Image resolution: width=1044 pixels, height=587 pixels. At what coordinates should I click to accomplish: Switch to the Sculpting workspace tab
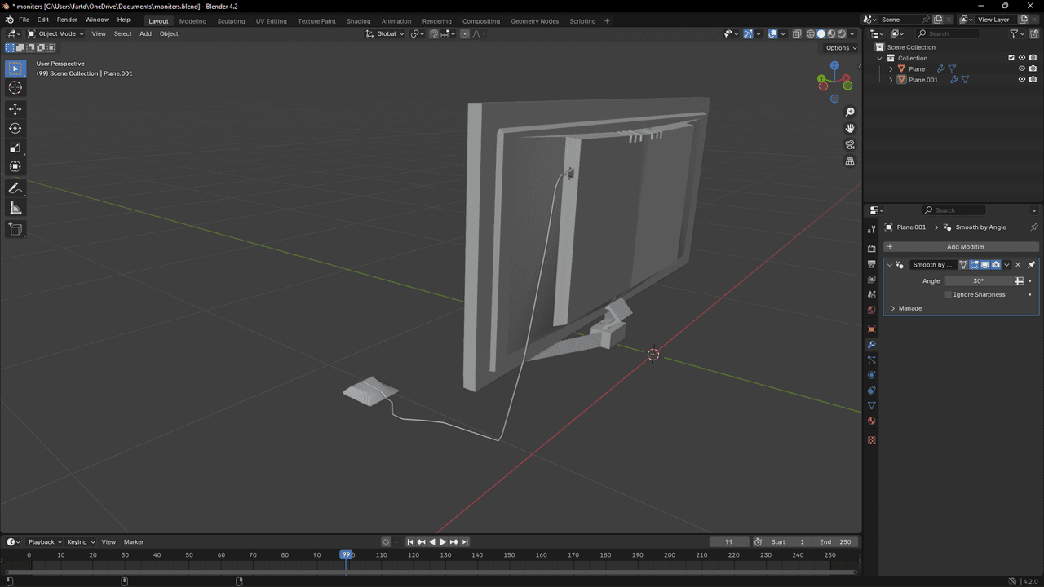[x=231, y=21]
